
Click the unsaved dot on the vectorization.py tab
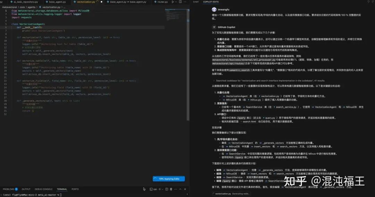[101, 2]
